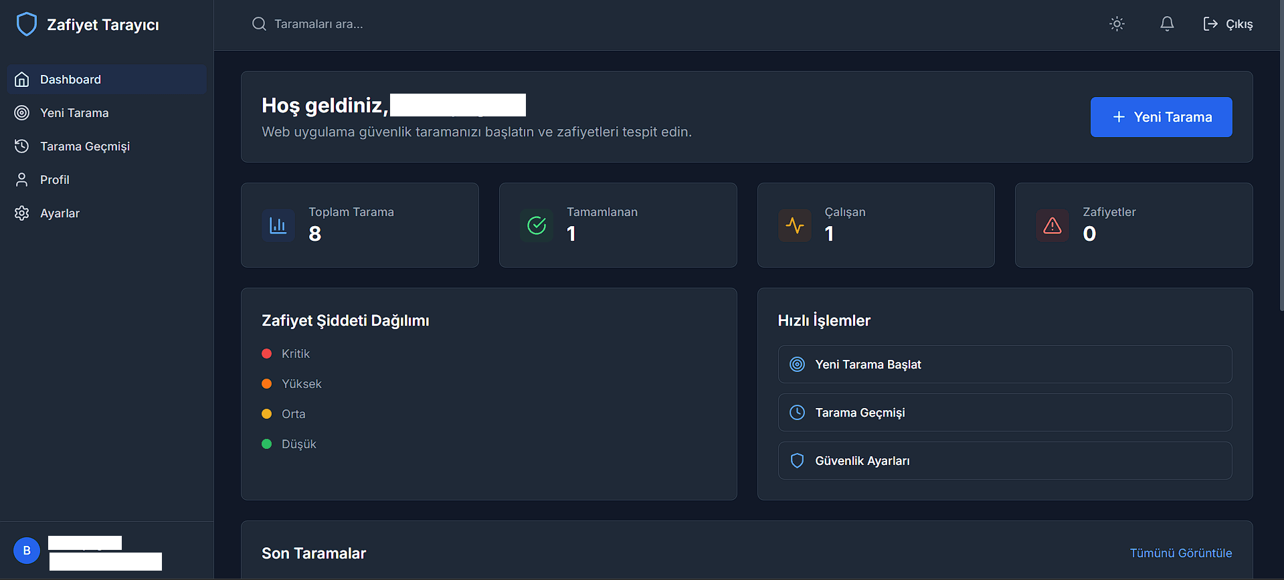Click Tarama Geçmişi quick action

pyautogui.click(x=1005, y=413)
